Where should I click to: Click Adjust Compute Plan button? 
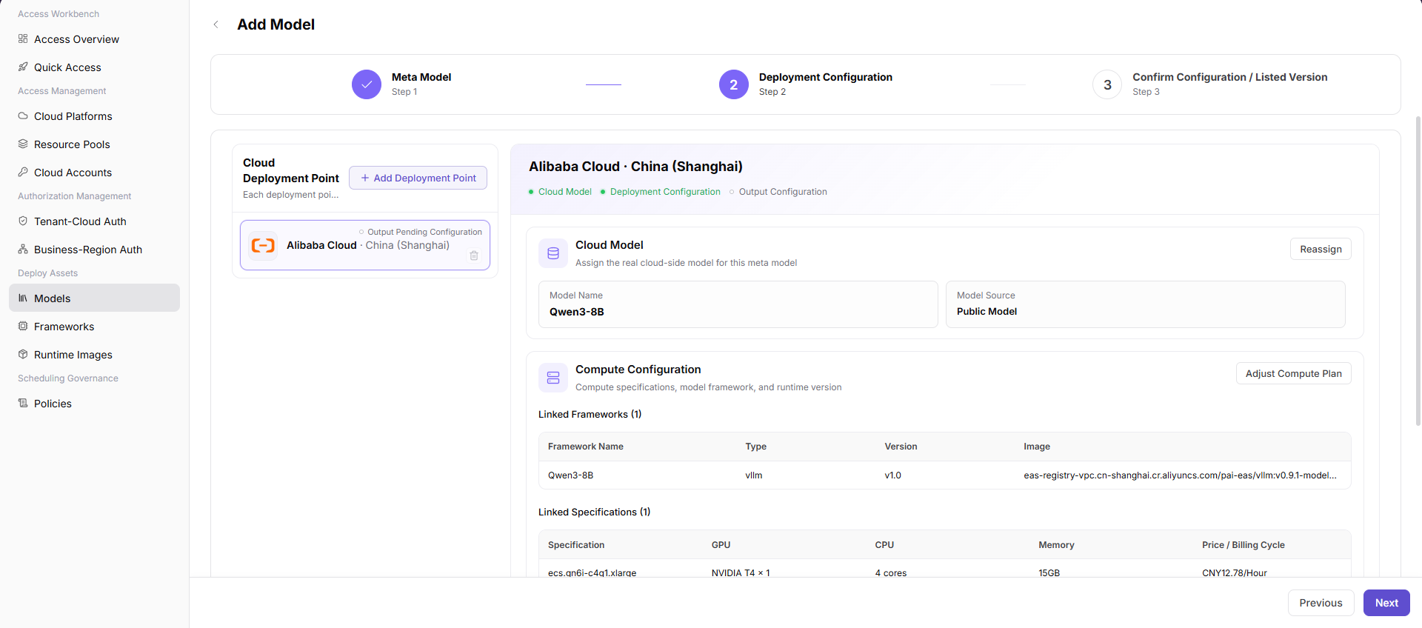click(x=1293, y=373)
